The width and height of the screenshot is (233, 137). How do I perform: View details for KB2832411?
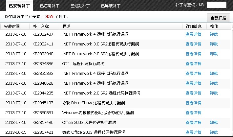pos(193,44)
